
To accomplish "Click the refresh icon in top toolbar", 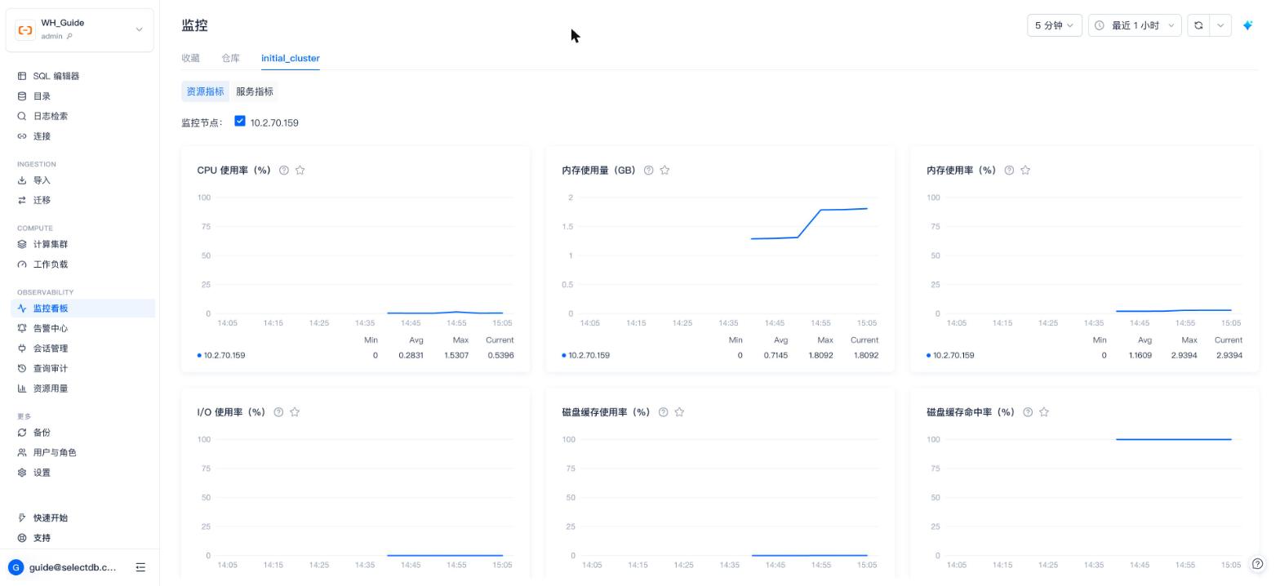I will tap(1198, 25).
